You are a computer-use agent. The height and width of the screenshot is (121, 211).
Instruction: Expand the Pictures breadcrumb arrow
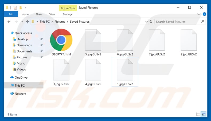tap(67, 22)
